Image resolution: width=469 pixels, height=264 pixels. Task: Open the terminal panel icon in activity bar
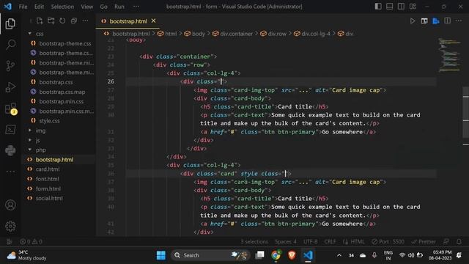pyautogui.click(x=10, y=129)
